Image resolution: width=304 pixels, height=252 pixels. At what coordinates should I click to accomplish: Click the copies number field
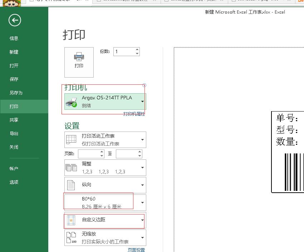[x=124, y=52]
